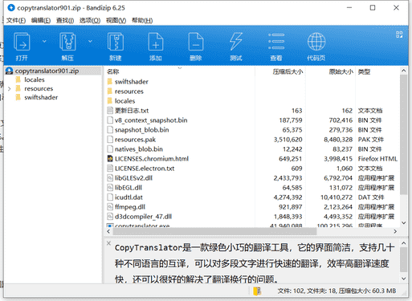Click the file list scroll down arrow
412x301 pixels.
click(x=403, y=223)
